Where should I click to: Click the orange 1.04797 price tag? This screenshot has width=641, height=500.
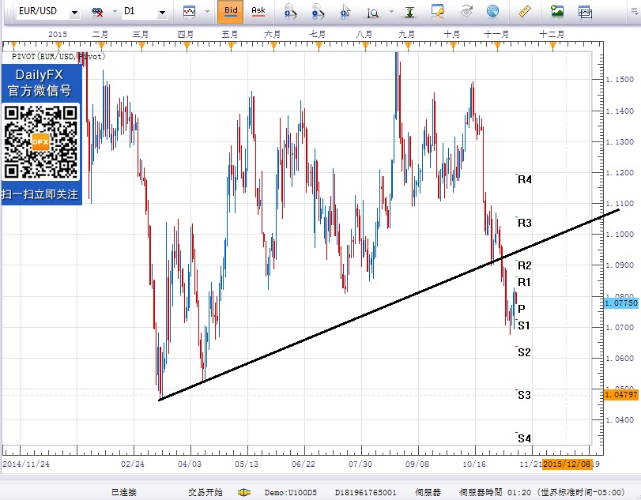pyautogui.click(x=621, y=395)
